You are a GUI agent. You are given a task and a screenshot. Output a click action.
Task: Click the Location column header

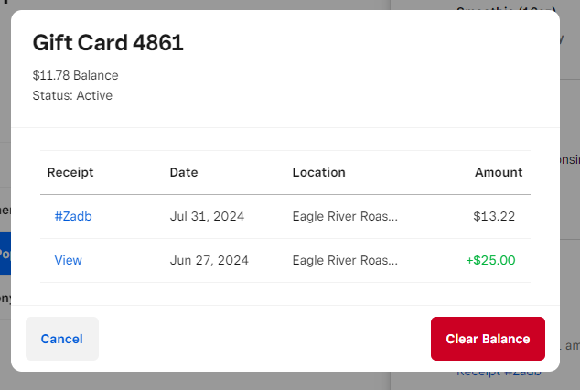(x=318, y=172)
